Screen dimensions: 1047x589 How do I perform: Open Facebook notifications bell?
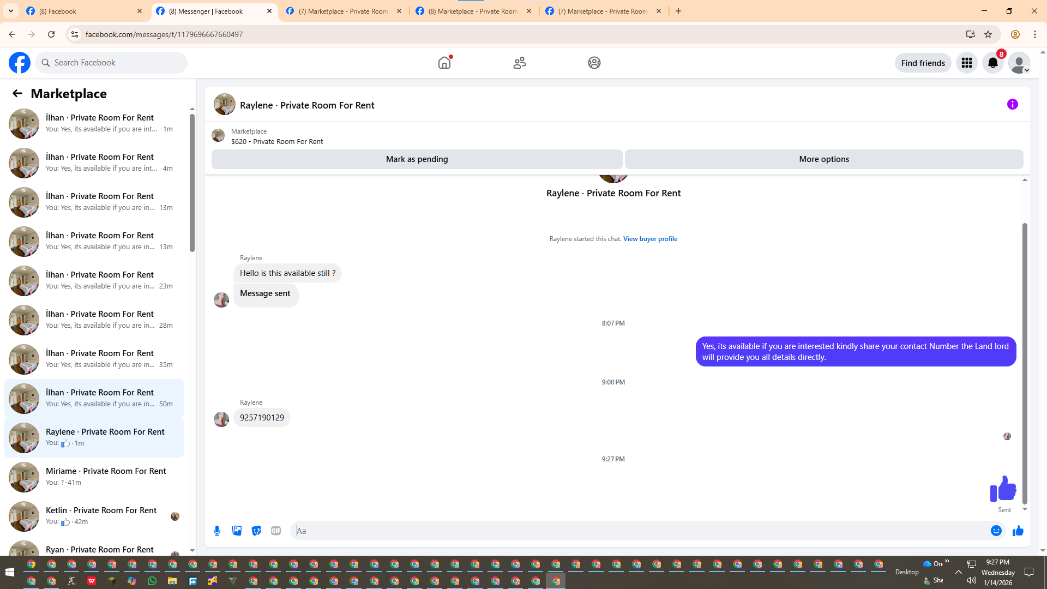click(992, 63)
